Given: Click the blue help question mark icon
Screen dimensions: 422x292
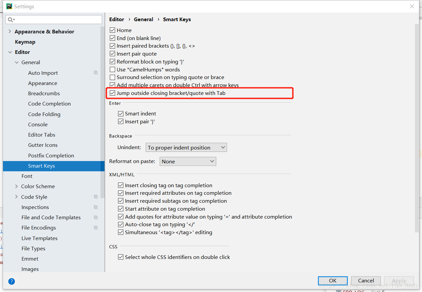Looking at the screenshot, I should 12,281.
